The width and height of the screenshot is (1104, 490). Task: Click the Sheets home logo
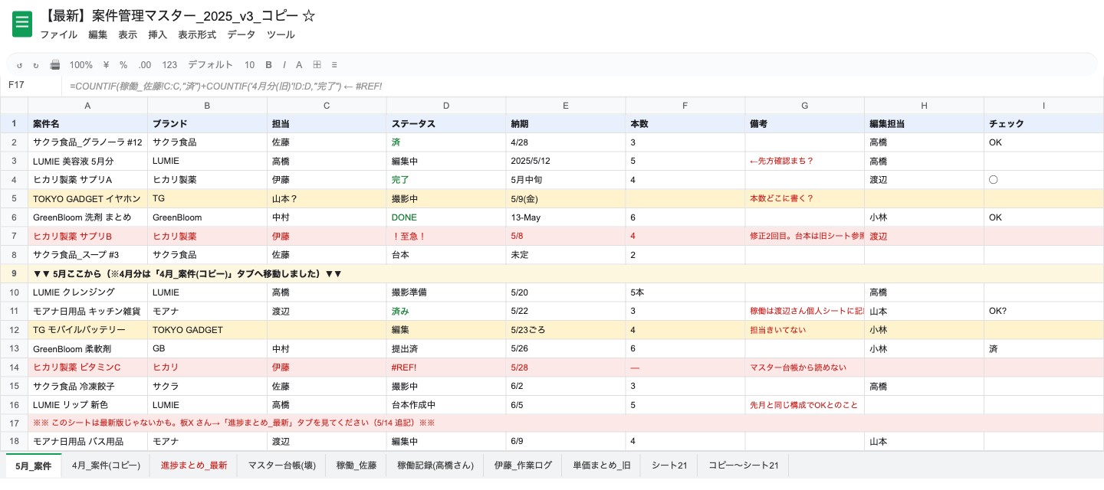(x=22, y=24)
